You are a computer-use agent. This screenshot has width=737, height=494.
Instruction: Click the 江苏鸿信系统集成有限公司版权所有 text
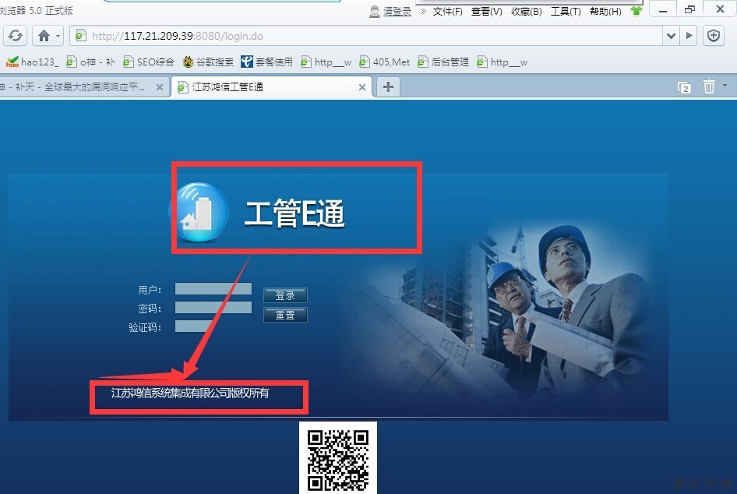point(190,393)
